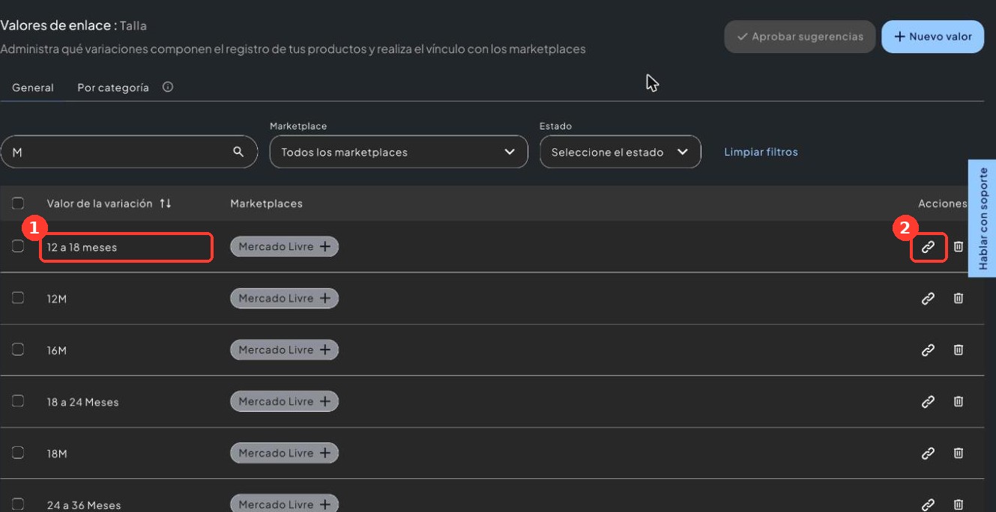The height and width of the screenshot is (512, 996).
Task: Click info icon next to Por categoría
Action: click(x=168, y=87)
